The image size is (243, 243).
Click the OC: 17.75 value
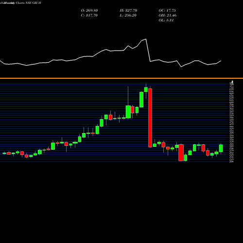click(x=167, y=11)
